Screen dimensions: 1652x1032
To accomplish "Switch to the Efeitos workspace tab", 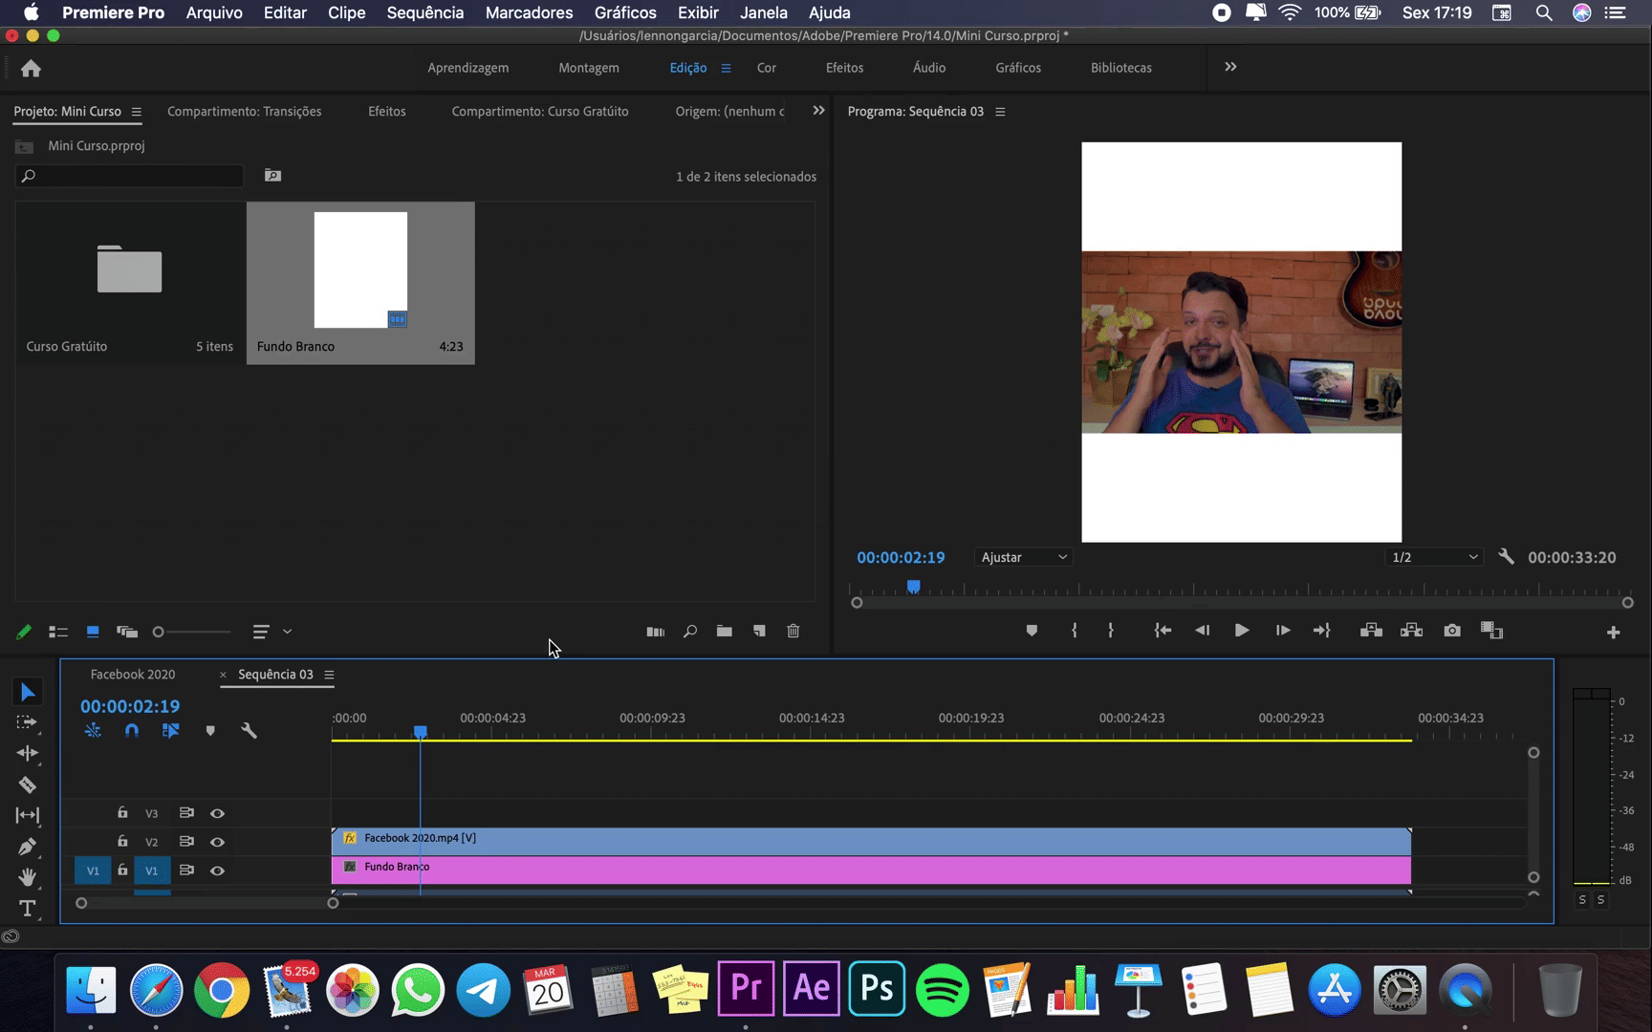I will pos(844,68).
